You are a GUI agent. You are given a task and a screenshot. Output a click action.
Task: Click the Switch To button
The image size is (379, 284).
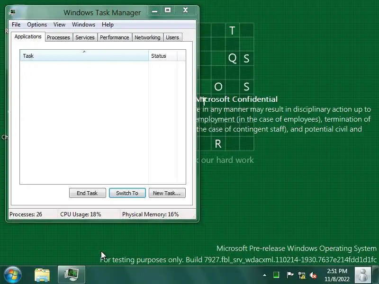127,193
